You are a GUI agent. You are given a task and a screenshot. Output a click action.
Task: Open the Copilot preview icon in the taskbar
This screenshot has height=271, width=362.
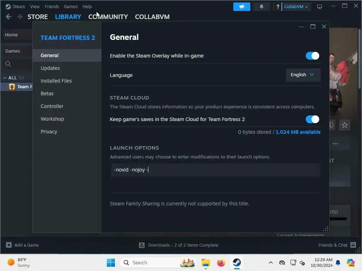click(351, 263)
